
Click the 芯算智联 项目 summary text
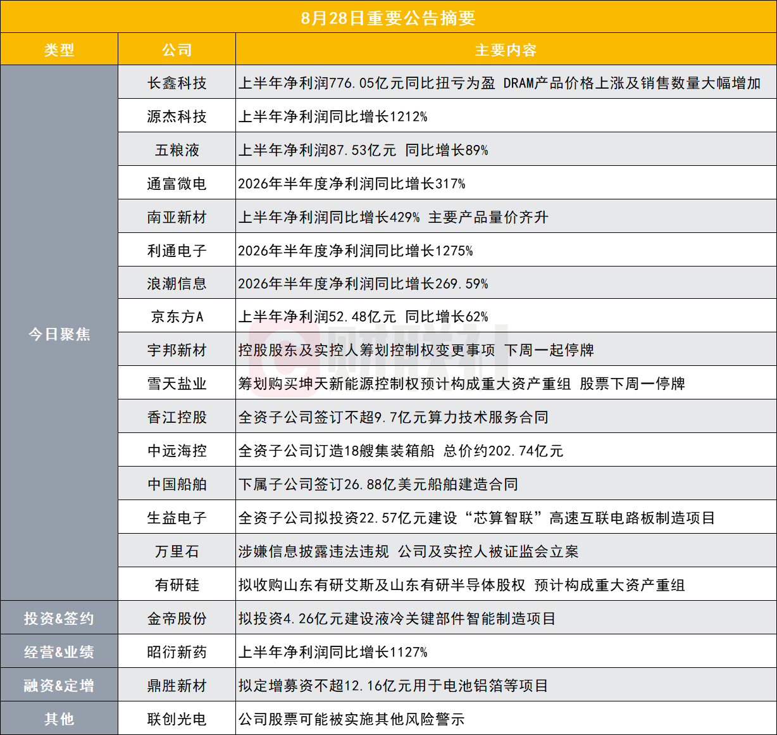pyautogui.click(x=477, y=518)
